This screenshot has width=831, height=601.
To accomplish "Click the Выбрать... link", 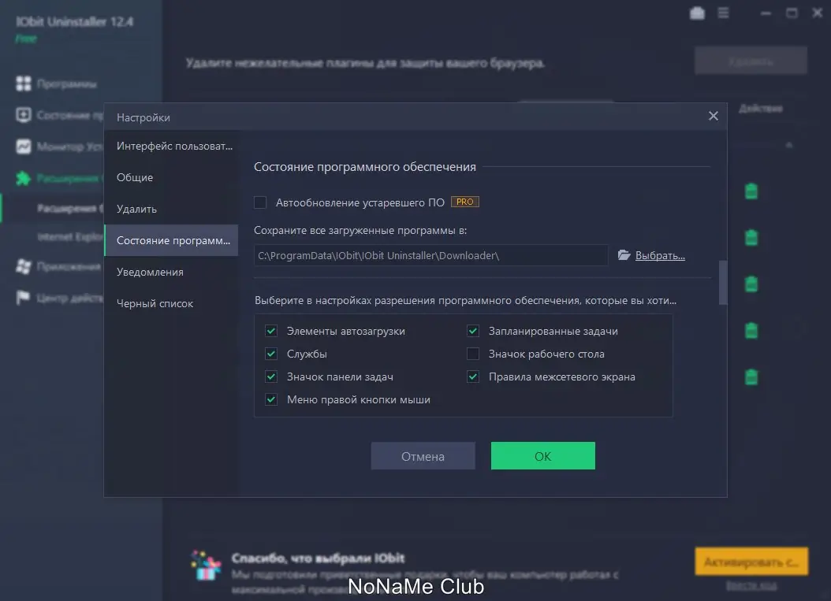I will (660, 255).
